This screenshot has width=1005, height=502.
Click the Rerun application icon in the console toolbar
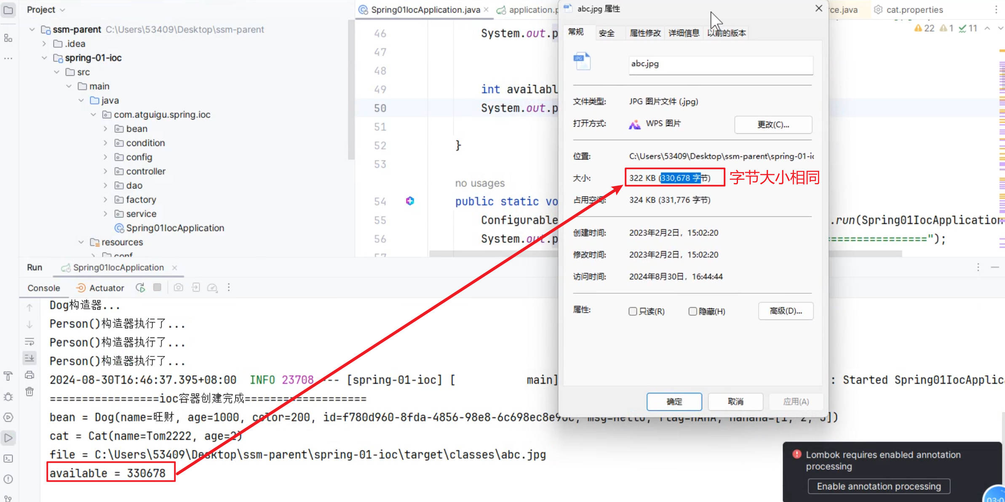[140, 288]
